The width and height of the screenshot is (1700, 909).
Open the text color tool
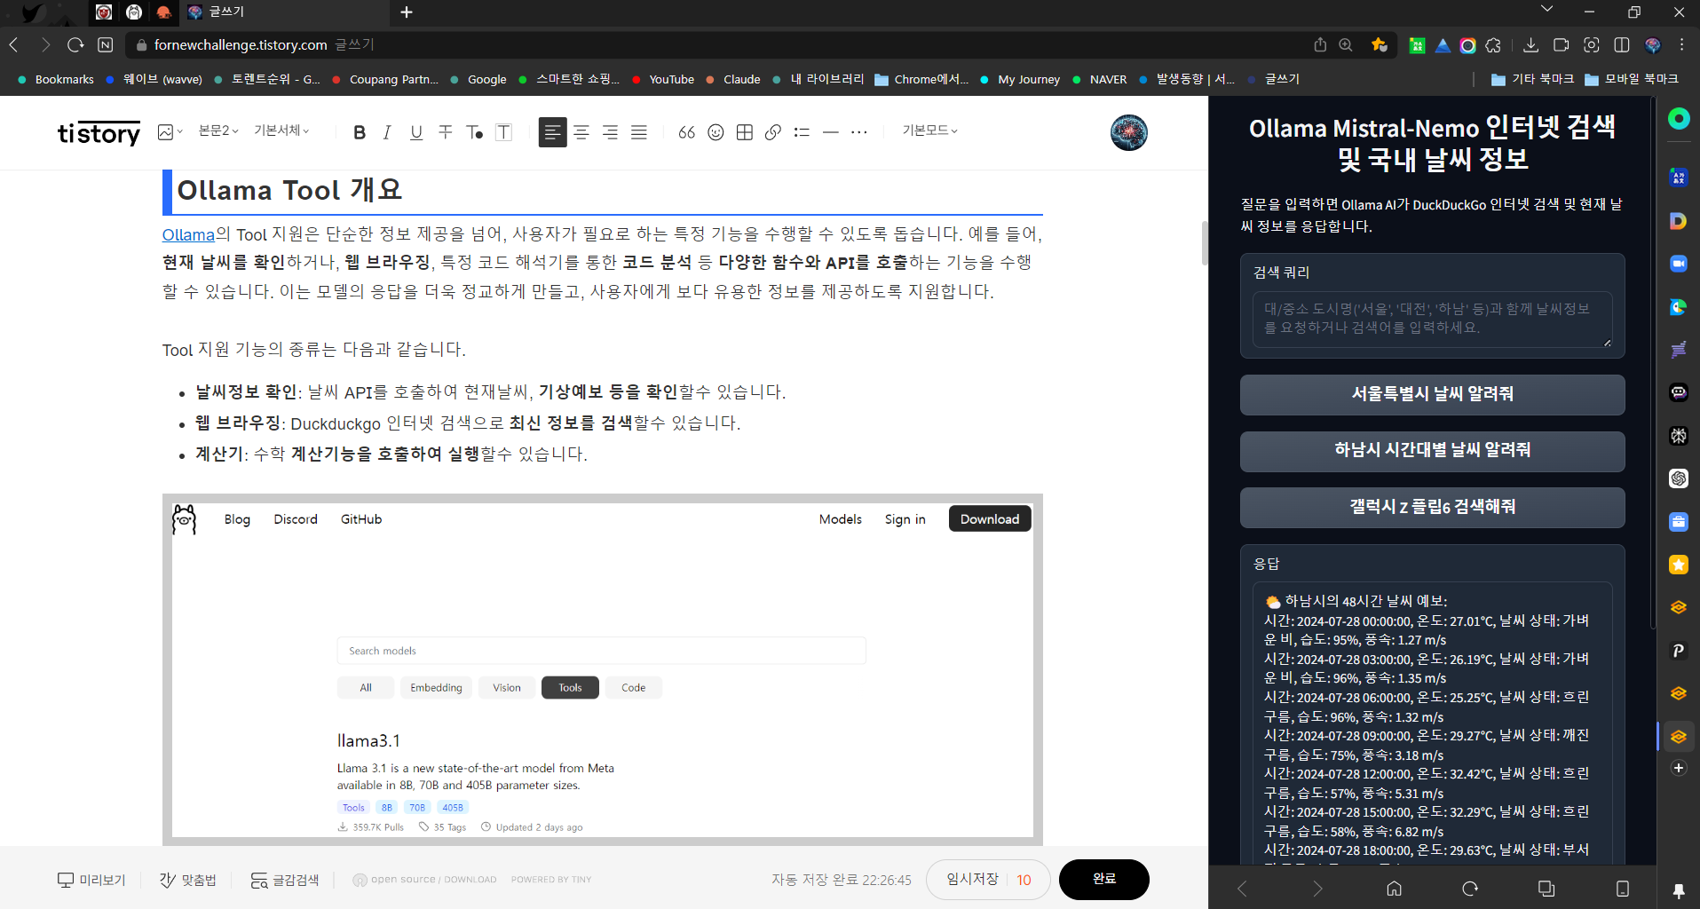coord(475,132)
